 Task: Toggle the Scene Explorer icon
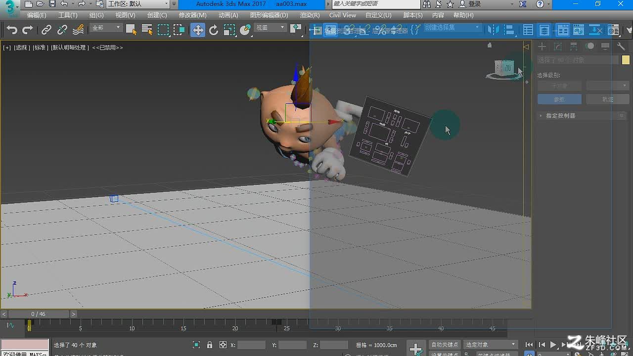pyautogui.click(x=528, y=30)
